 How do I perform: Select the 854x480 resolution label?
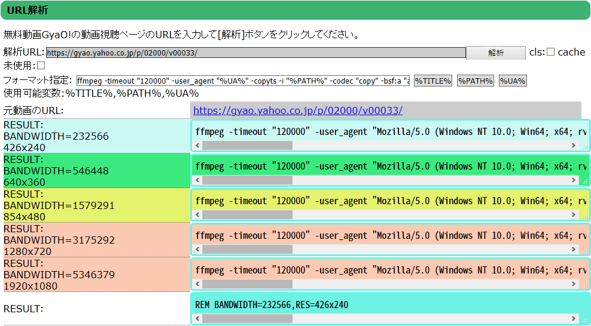25,217
